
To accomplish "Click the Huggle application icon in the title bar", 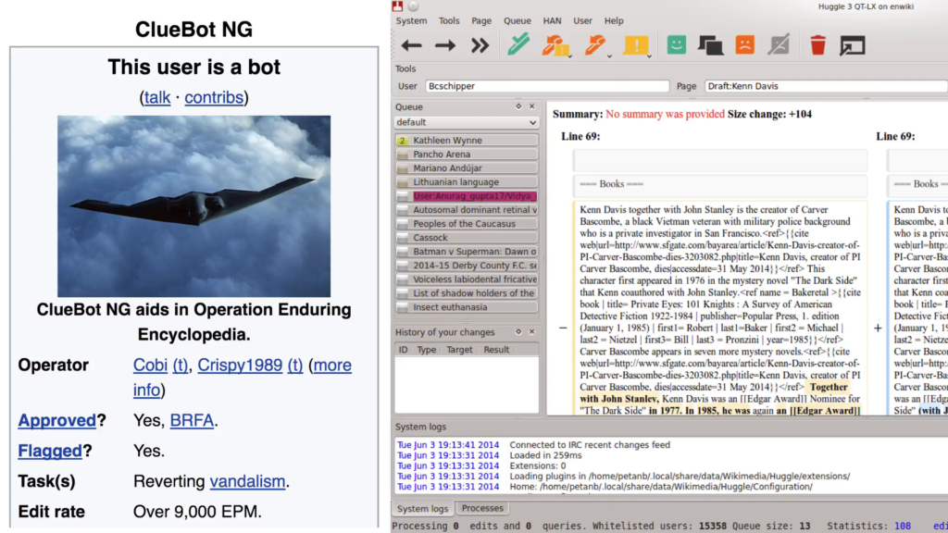I will pyautogui.click(x=397, y=6).
